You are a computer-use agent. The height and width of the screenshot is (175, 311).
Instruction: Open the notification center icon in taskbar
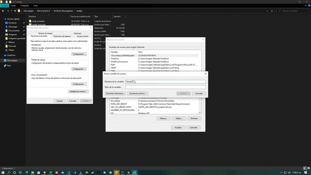306,173
